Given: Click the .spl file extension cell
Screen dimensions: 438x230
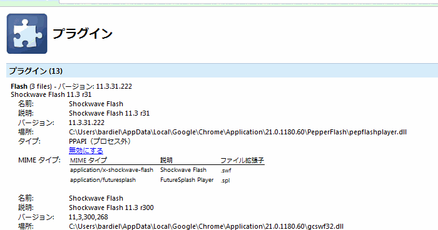Looking at the screenshot, I should 225,181.
